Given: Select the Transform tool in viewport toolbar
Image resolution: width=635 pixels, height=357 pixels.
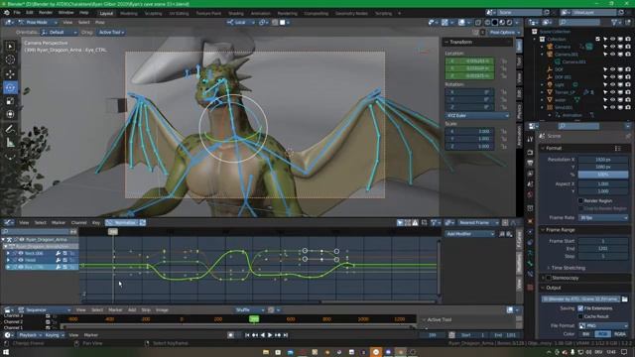Looking at the screenshot, I should [10, 115].
